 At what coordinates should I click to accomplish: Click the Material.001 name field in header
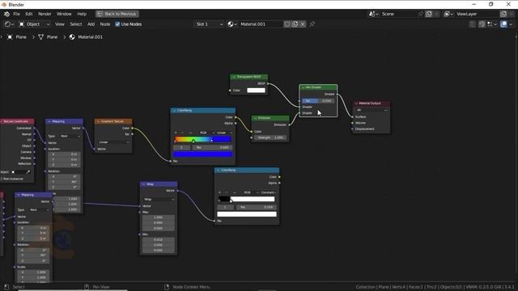tap(261, 24)
